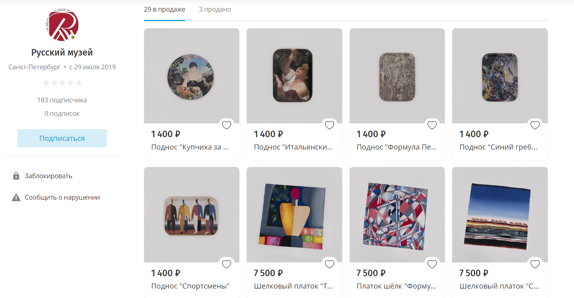Toggle favorite heart on "Итальянски..." tray

330,125
